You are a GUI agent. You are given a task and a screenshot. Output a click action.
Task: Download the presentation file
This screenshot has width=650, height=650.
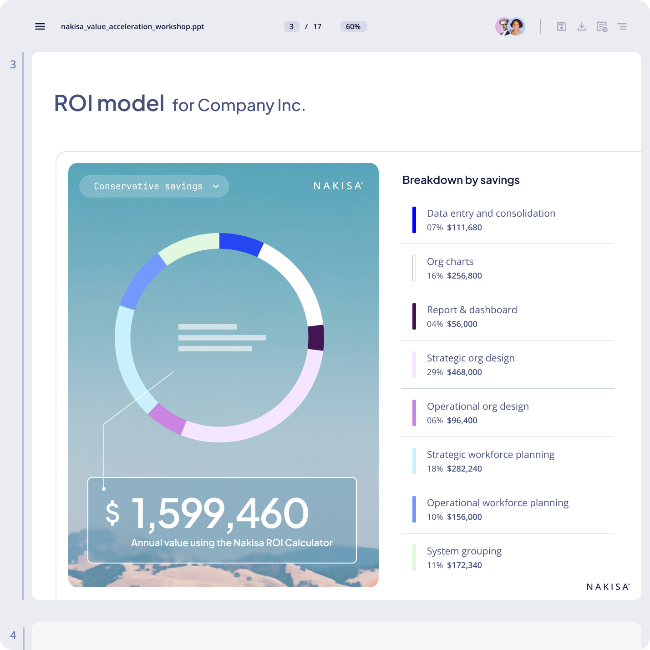pos(582,26)
